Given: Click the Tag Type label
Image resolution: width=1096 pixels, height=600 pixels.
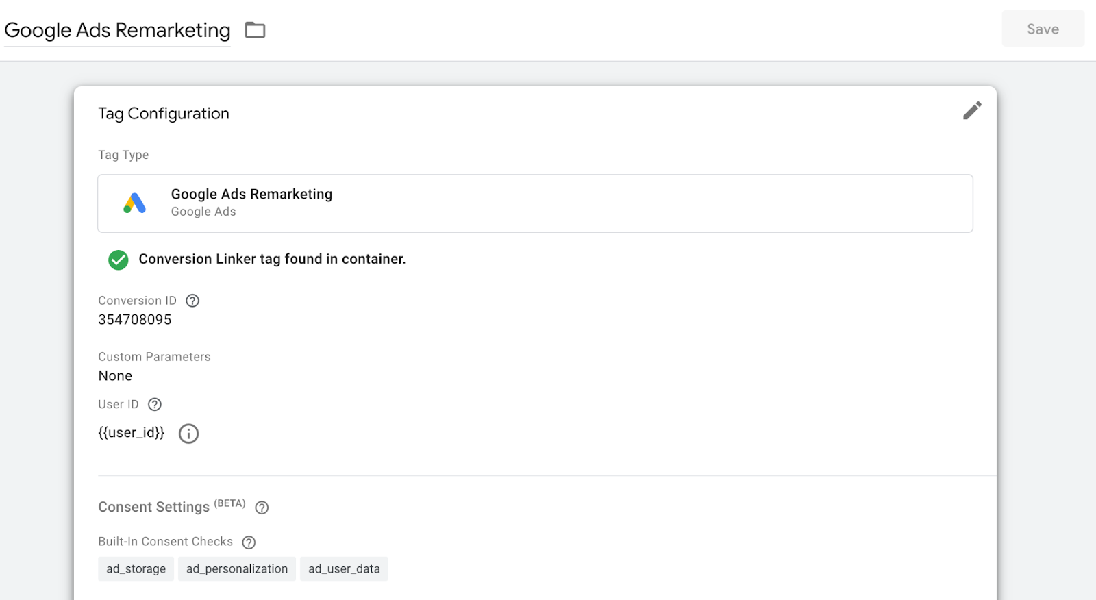Looking at the screenshot, I should point(123,155).
